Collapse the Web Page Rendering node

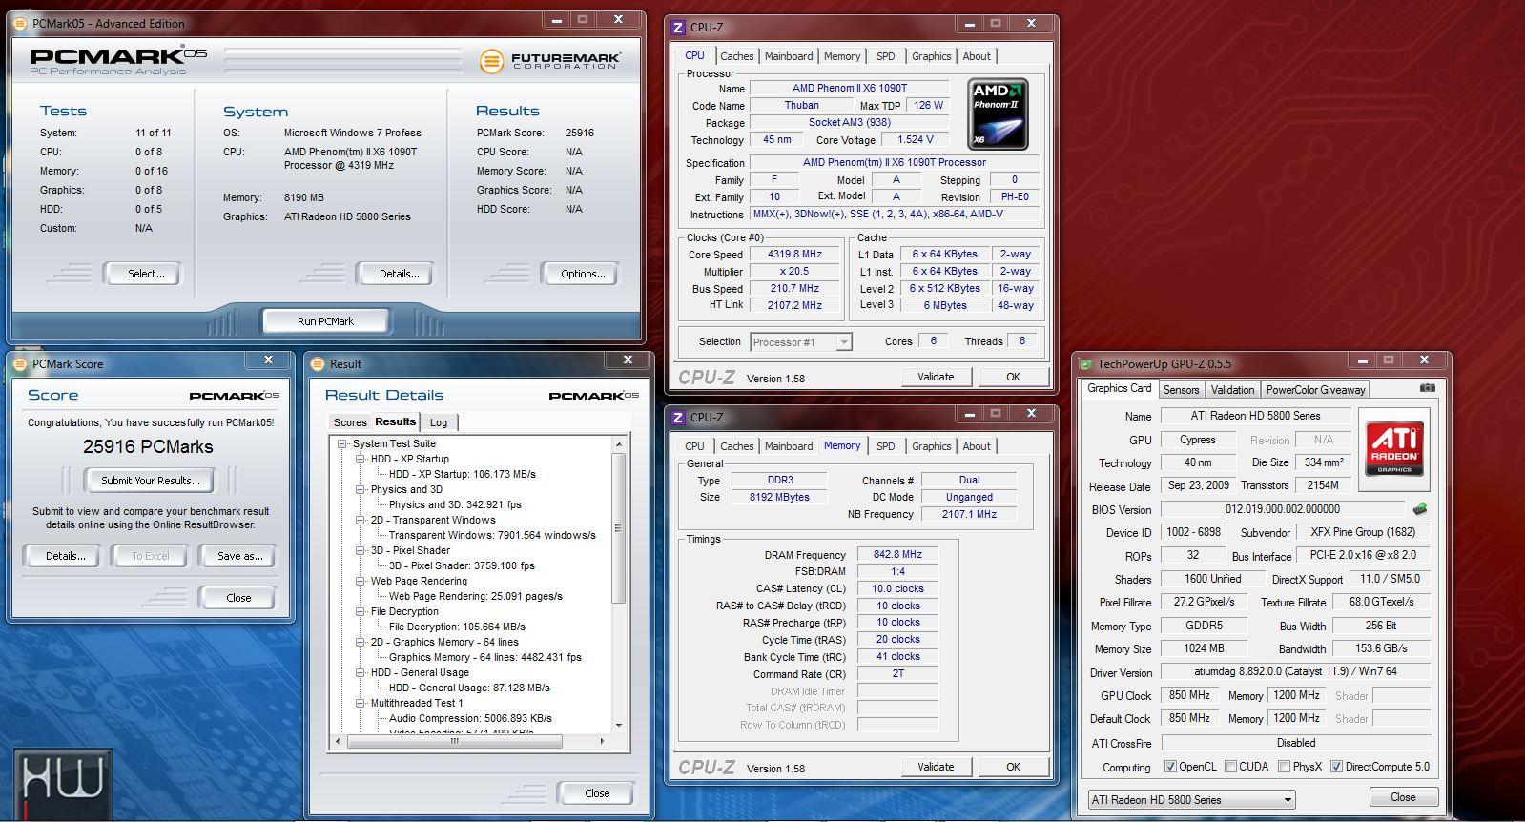pyautogui.click(x=361, y=581)
